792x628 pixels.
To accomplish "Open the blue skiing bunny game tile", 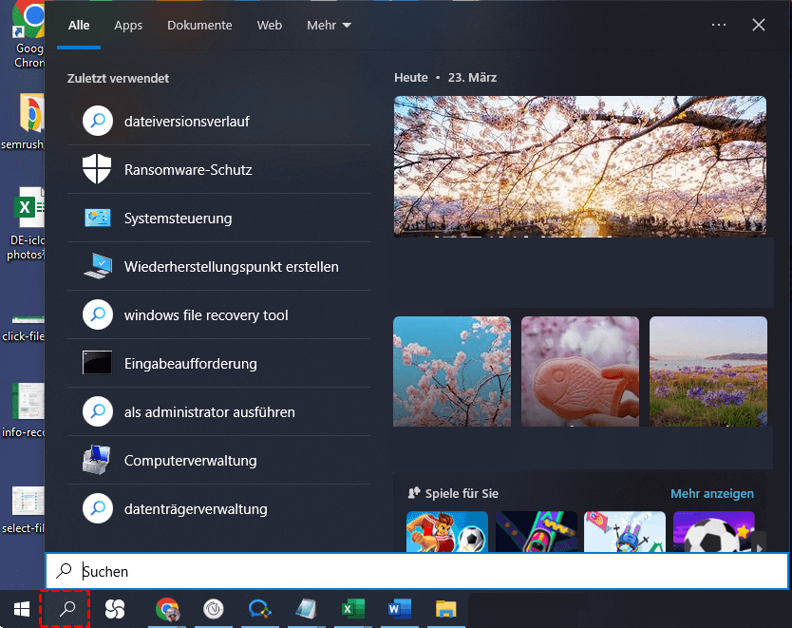I will pyautogui.click(x=625, y=531).
